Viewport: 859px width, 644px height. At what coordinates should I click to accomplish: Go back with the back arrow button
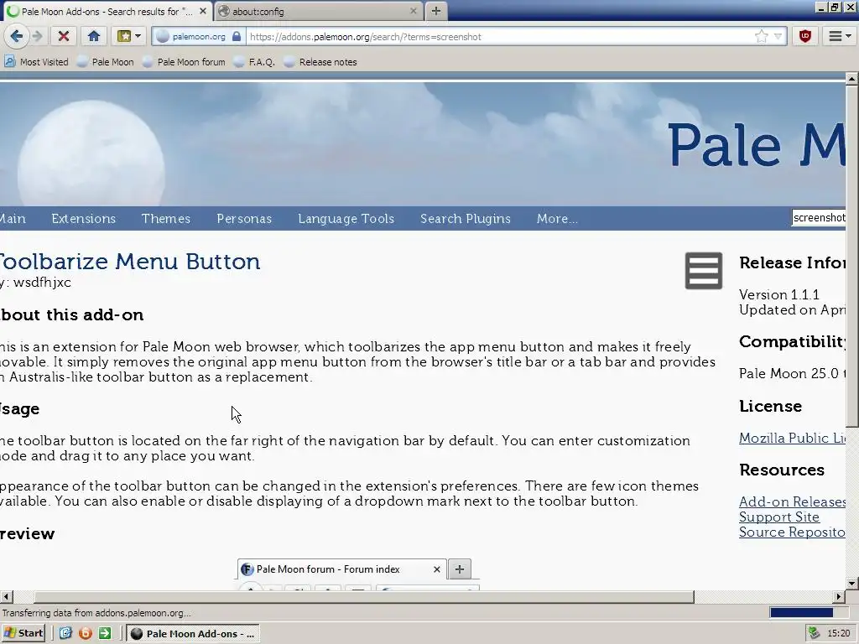point(16,37)
